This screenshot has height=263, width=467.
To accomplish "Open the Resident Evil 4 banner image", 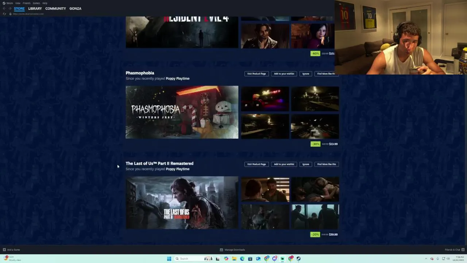I will [182, 32].
